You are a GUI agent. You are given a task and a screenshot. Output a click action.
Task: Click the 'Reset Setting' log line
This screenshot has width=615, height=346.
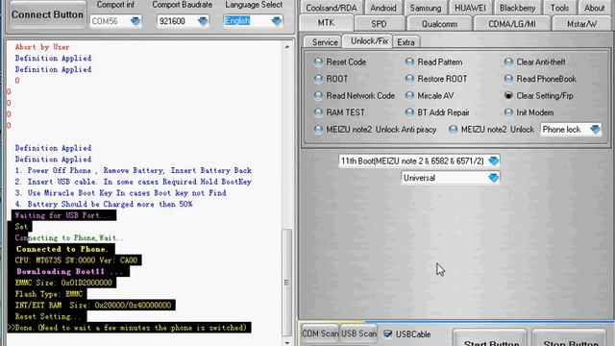(47, 316)
